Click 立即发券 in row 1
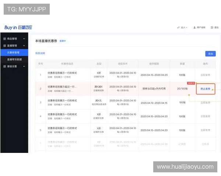The image size is (221, 176). pyautogui.click(x=206, y=75)
